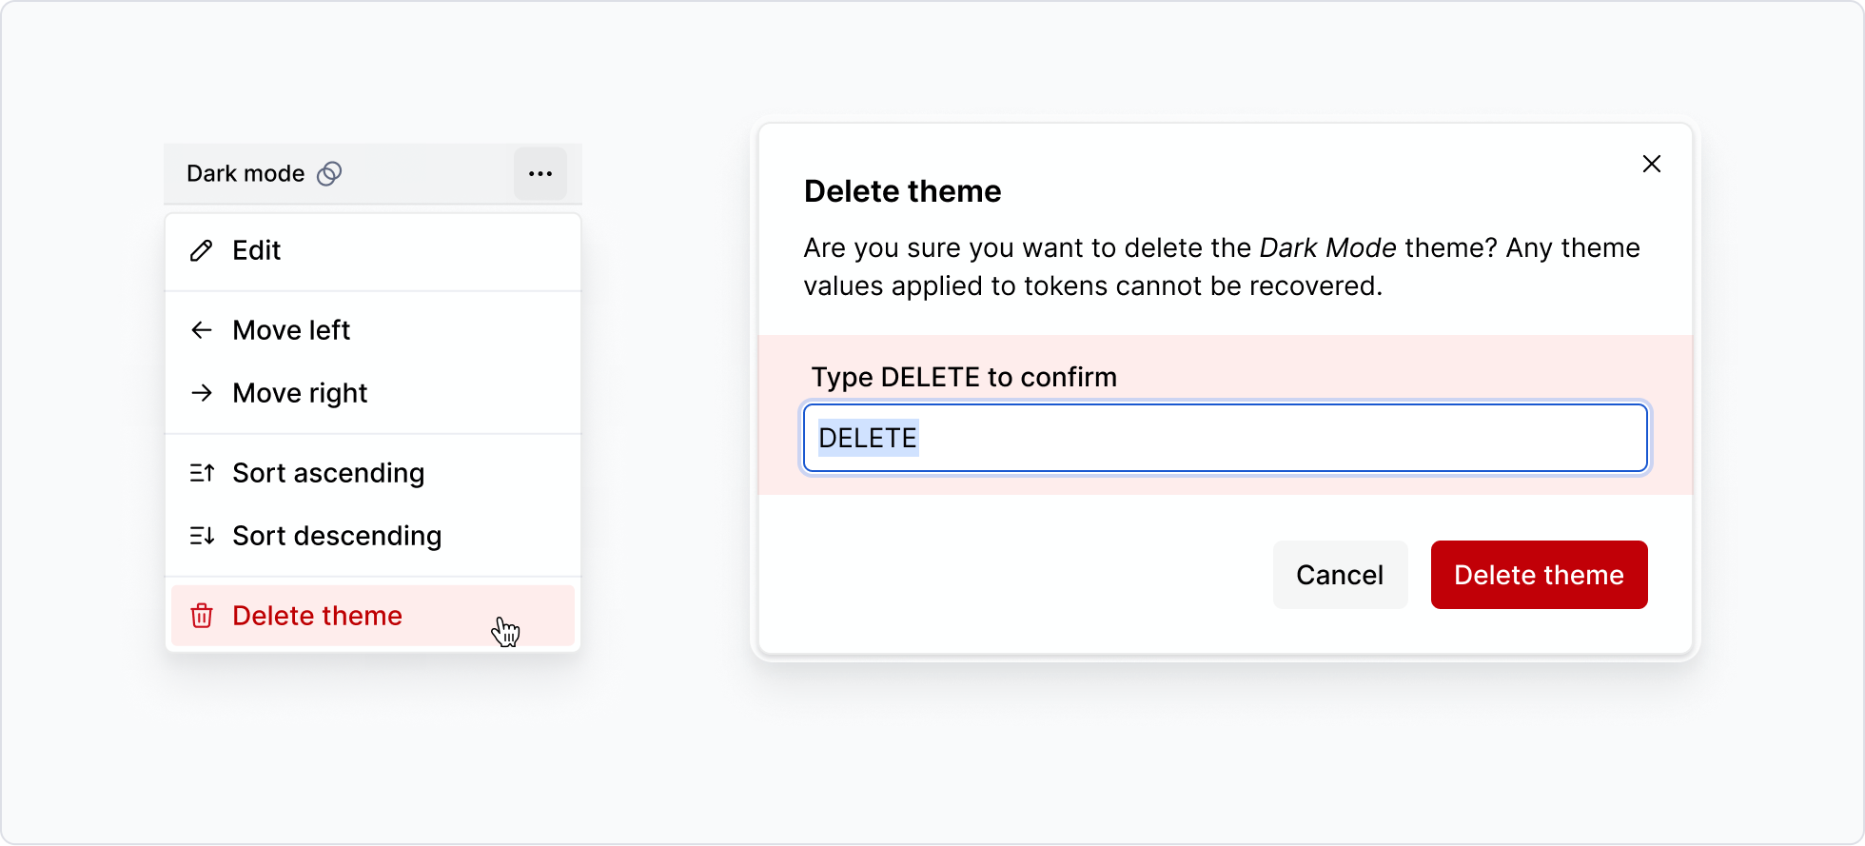Viewport: 1865px width, 846px height.
Task: Click the Move left arrow icon
Action: [x=202, y=330]
